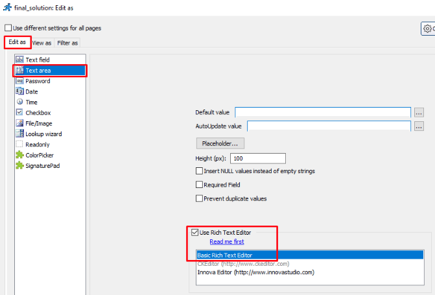Check Insert NULL values instead of empty strings
The image size is (435, 295).
pyautogui.click(x=200, y=171)
